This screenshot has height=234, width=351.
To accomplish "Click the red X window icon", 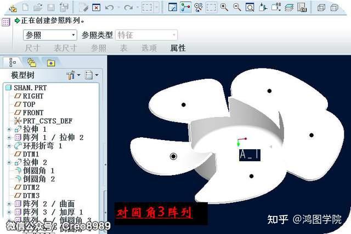I will [97, 8].
